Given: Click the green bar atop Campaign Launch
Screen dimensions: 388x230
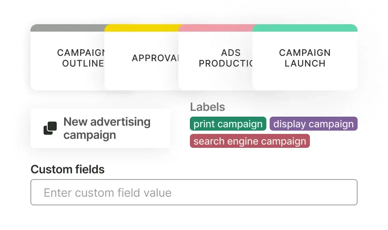Looking at the screenshot, I should click(305, 28).
